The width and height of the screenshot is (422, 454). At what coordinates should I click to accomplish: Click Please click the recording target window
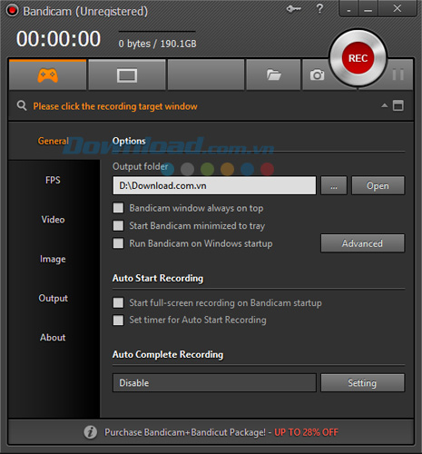[115, 106]
